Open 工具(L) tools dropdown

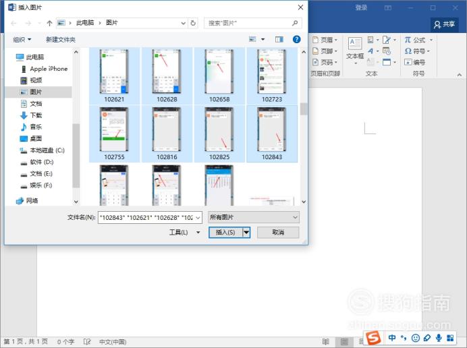[185, 232]
